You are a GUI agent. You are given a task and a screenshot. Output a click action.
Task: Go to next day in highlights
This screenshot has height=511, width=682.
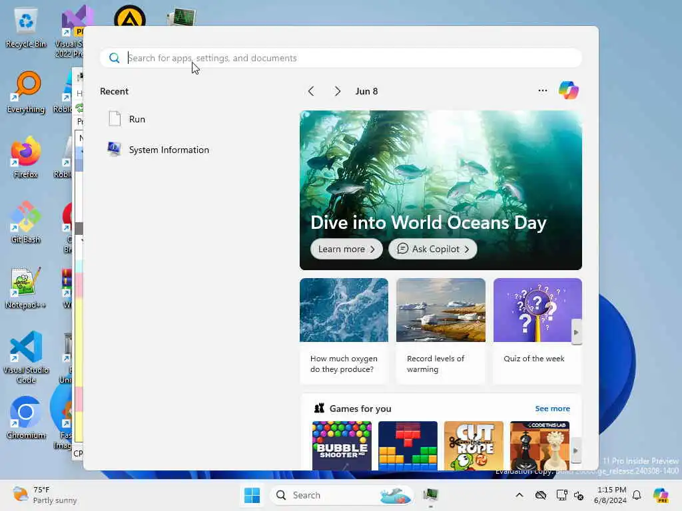click(x=338, y=90)
